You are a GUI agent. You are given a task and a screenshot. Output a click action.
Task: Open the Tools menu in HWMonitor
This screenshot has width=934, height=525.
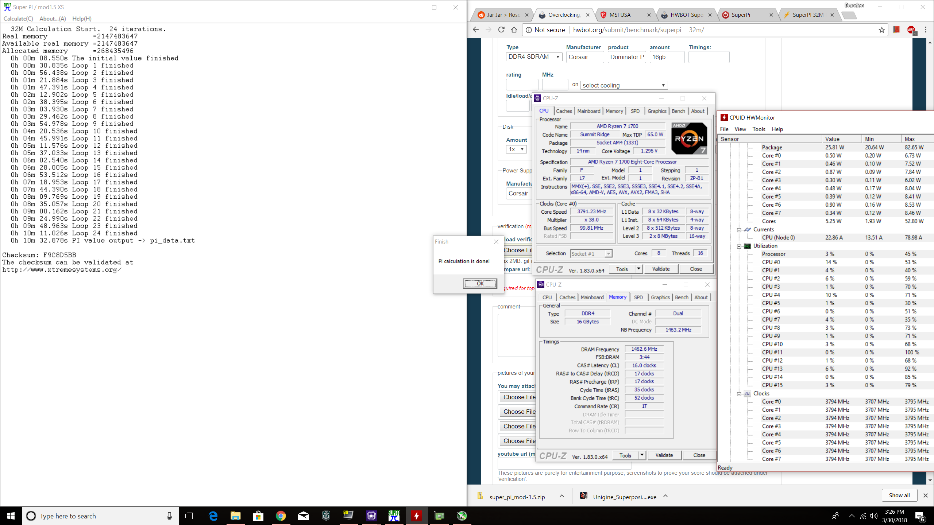click(x=759, y=129)
